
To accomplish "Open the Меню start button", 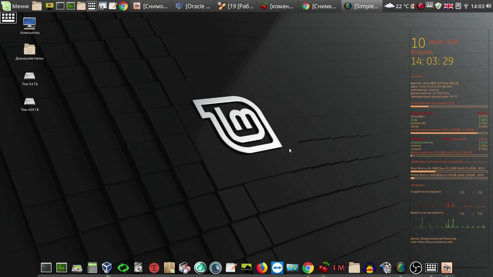I will (15, 6).
